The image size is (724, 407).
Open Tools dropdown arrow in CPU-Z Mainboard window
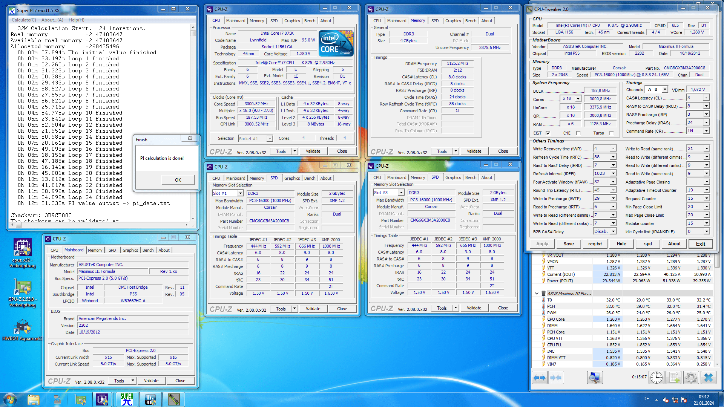coord(133,381)
